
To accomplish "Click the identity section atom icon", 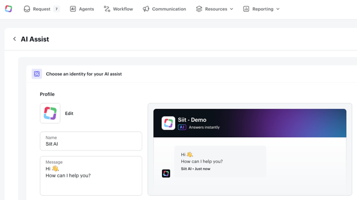I will tap(37, 74).
